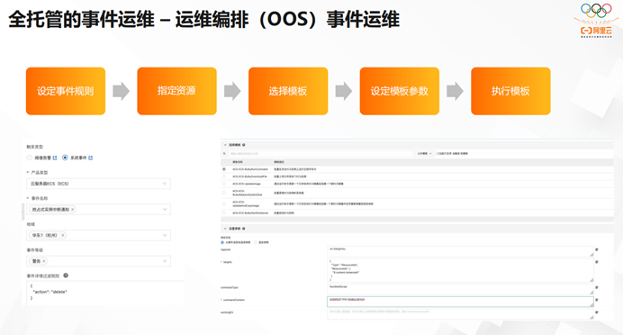Show help icon next to 选择模板 heading
Screen dimensions: 623x335
click(x=244, y=145)
